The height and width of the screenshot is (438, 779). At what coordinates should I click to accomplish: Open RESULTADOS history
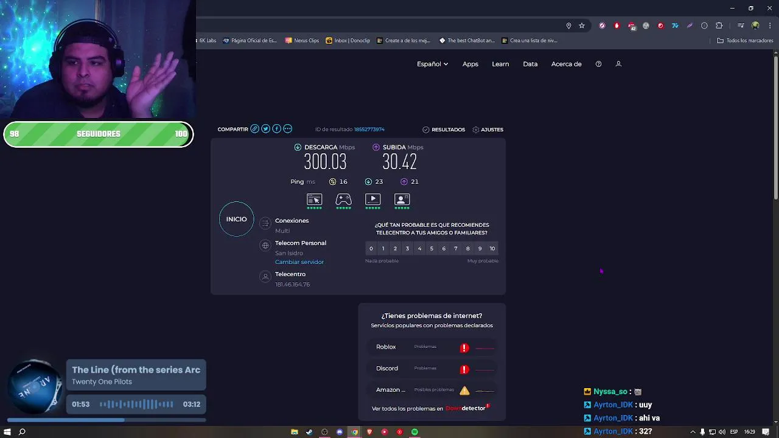tap(444, 130)
